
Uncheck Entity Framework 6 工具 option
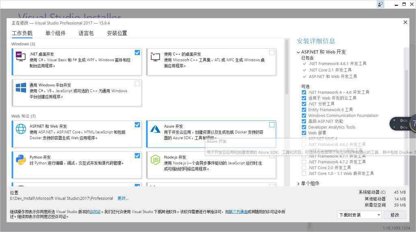tap(304, 110)
